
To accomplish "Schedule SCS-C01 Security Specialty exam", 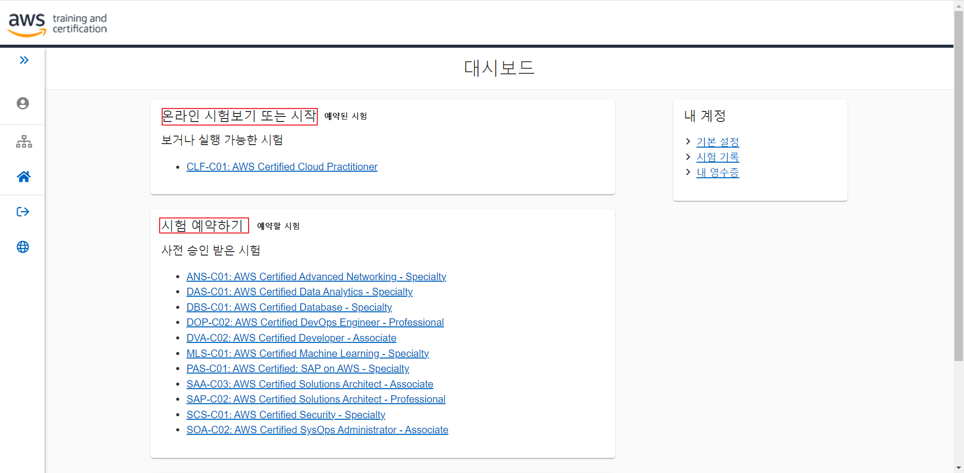I will pos(286,415).
